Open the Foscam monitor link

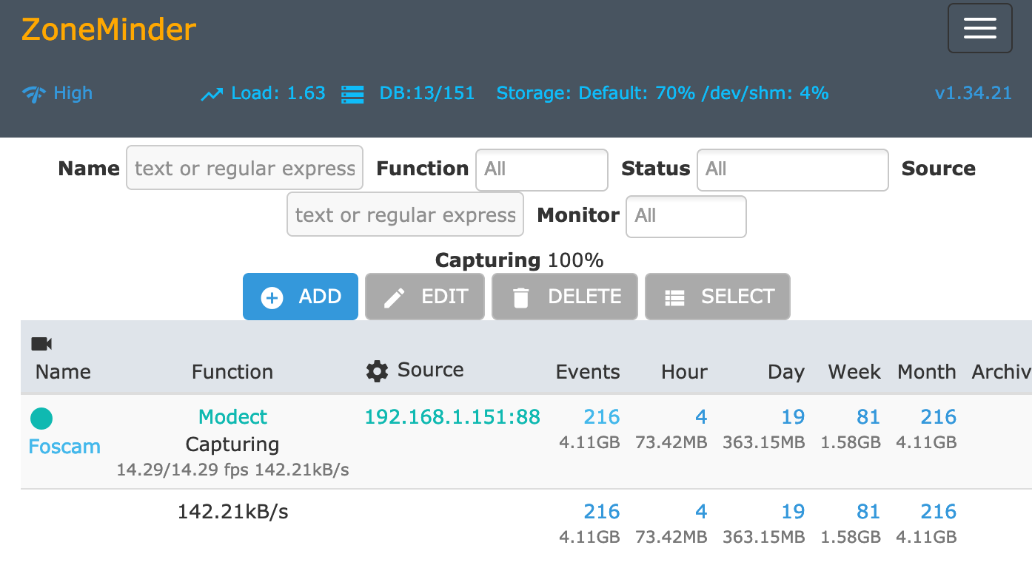pyautogui.click(x=64, y=447)
